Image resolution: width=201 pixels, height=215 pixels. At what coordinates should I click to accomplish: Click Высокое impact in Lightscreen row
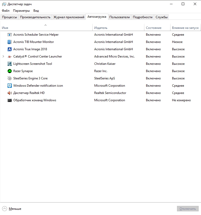click(178, 64)
